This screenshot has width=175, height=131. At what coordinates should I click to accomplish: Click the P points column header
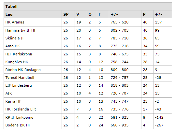[144, 14]
